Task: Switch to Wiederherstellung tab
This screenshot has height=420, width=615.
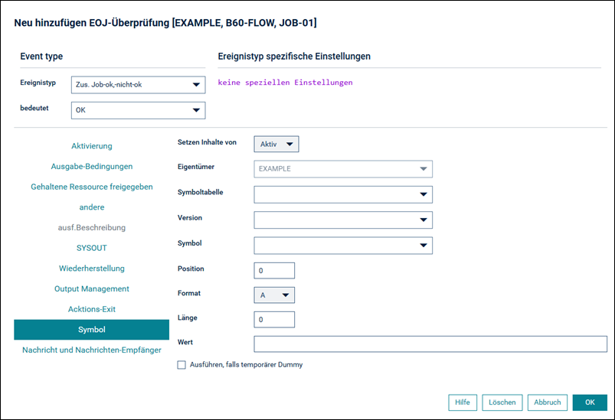Action: (92, 269)
